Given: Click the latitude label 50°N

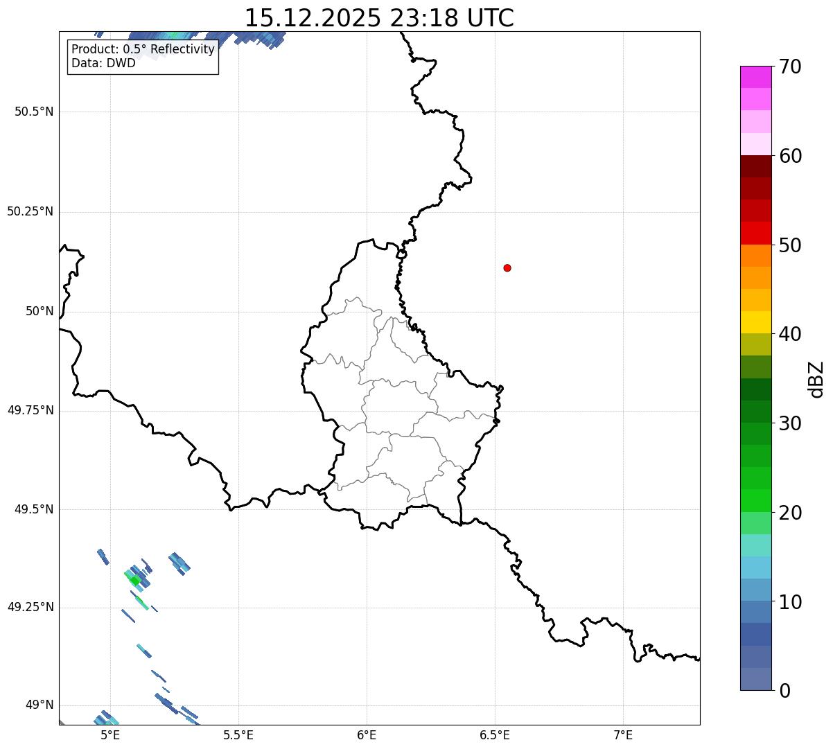Looking at the screenshot, I should coord(40,311).
